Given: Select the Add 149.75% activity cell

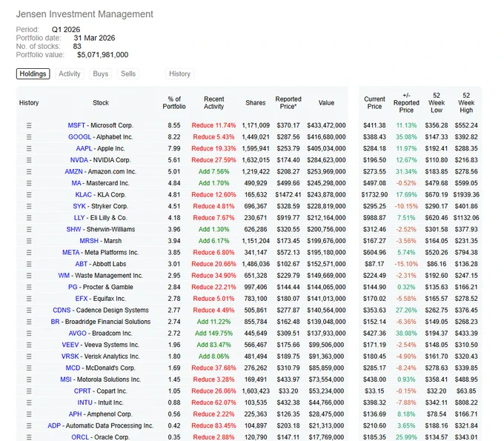Looking at the screenshot, I should (x=213, y=334).
